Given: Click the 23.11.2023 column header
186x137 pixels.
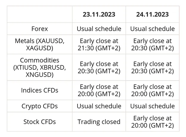Looking at the screenshot, I should [99, 15].
